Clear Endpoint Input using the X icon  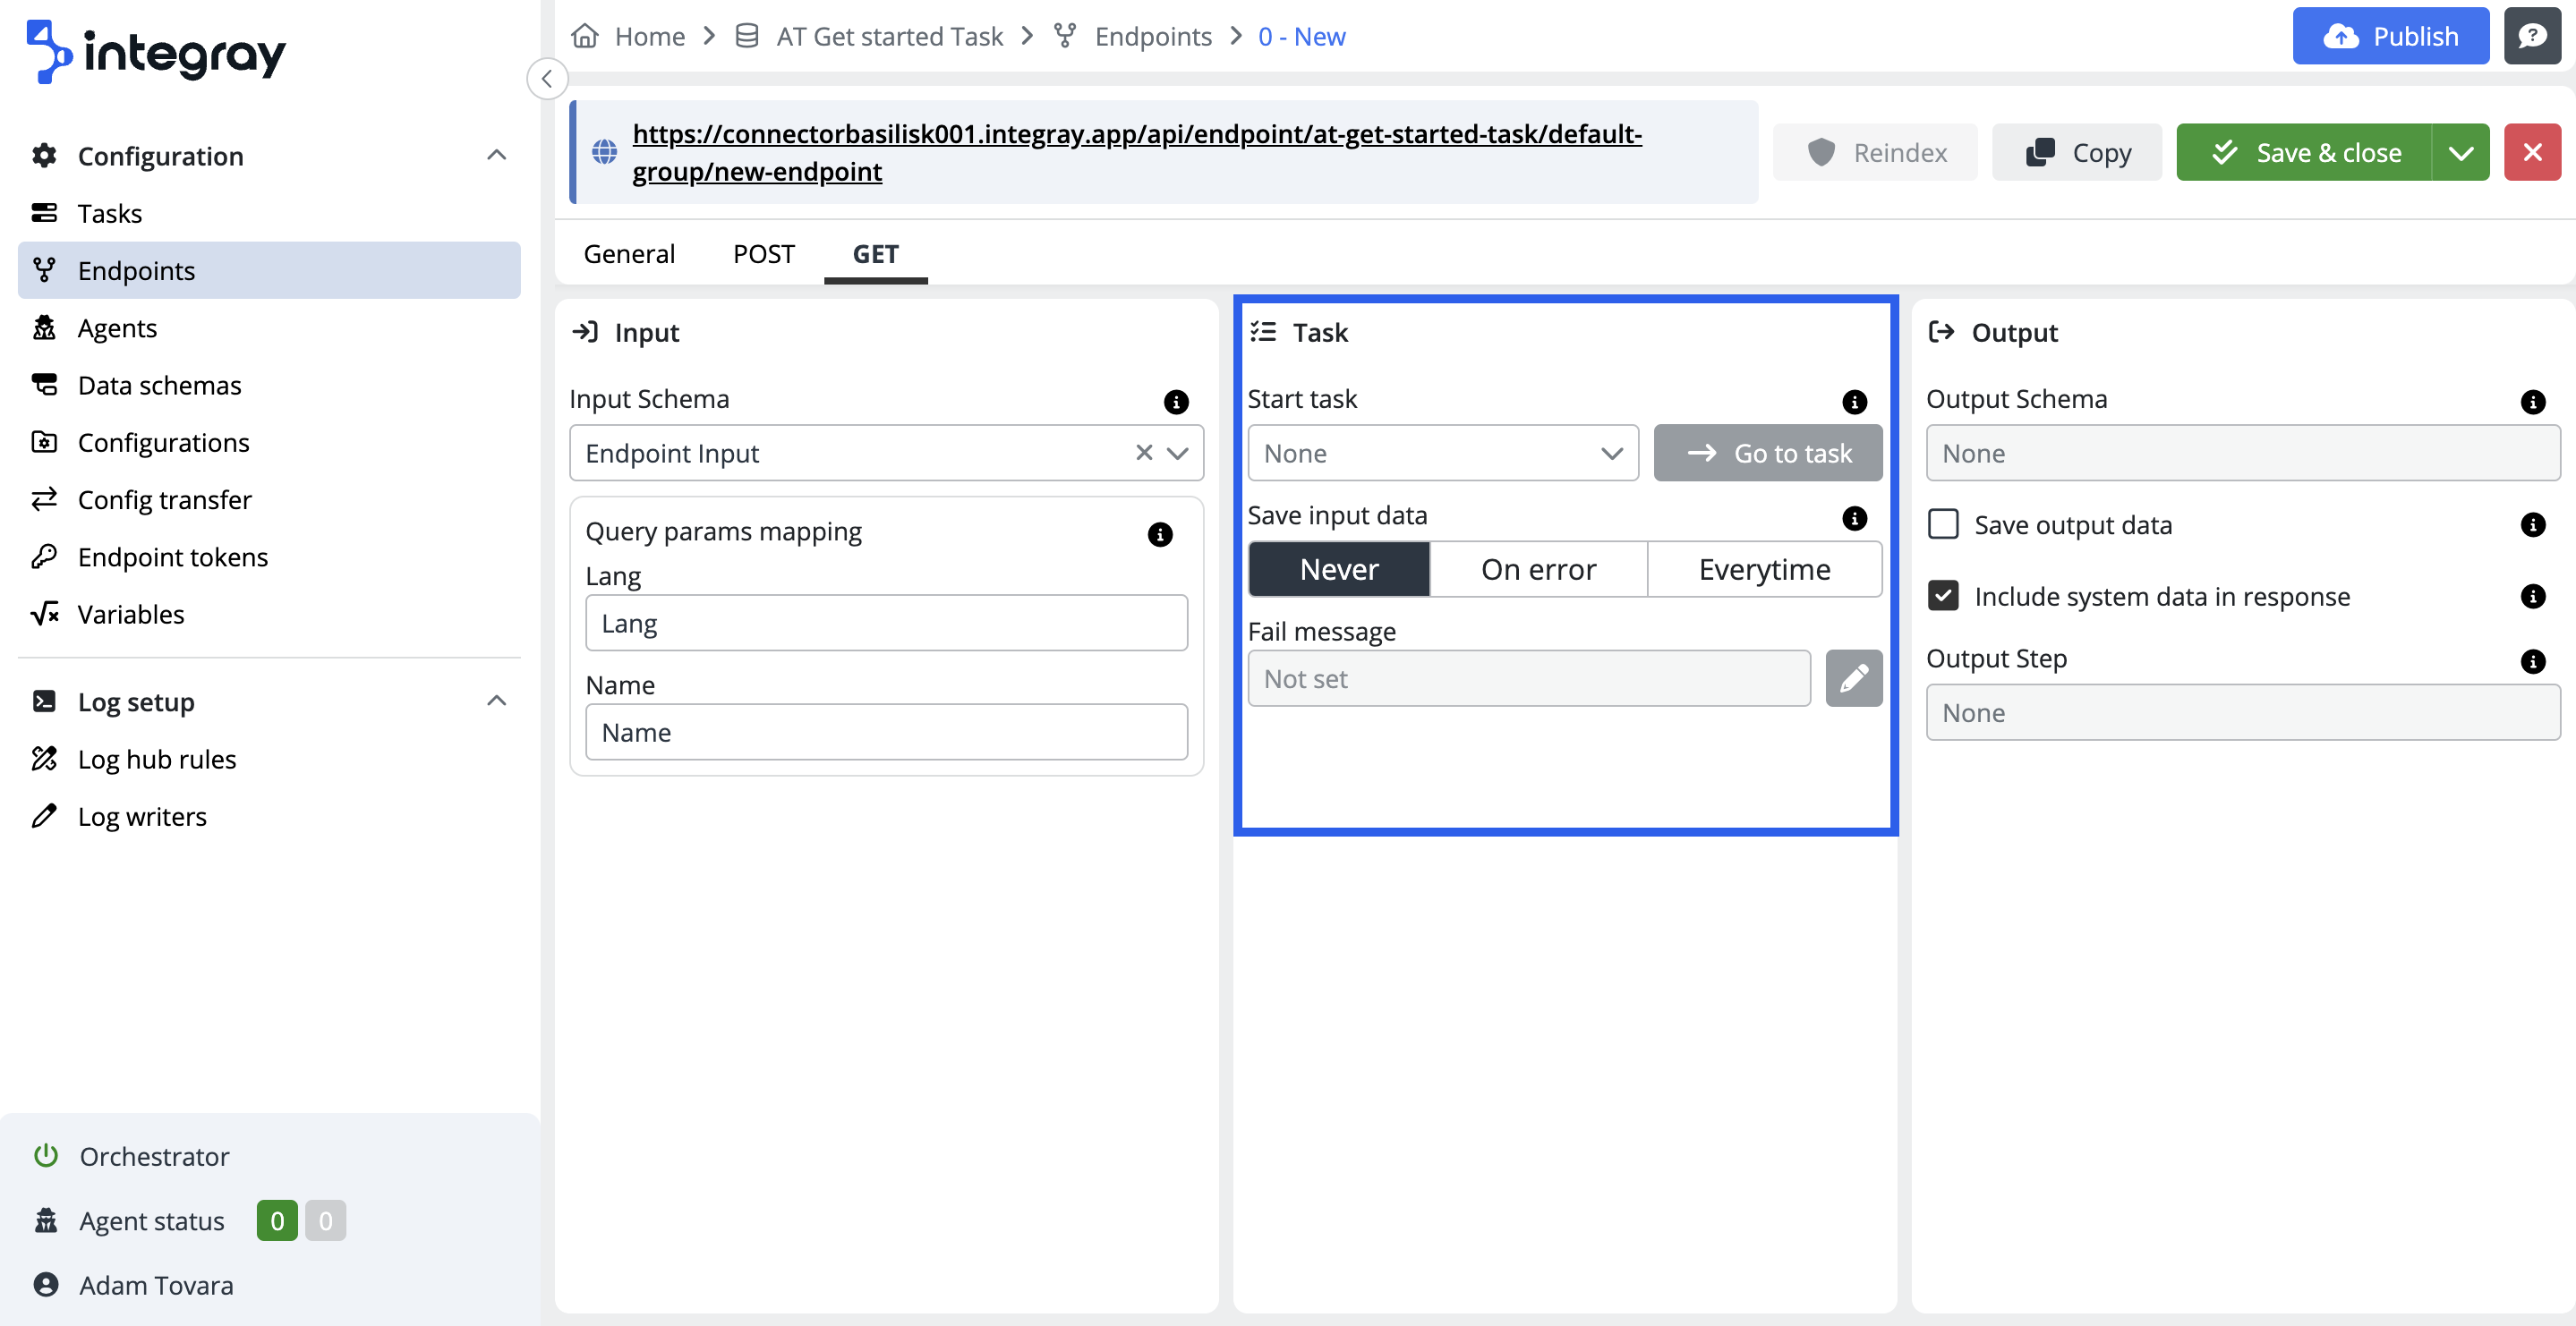point(1143,453)
